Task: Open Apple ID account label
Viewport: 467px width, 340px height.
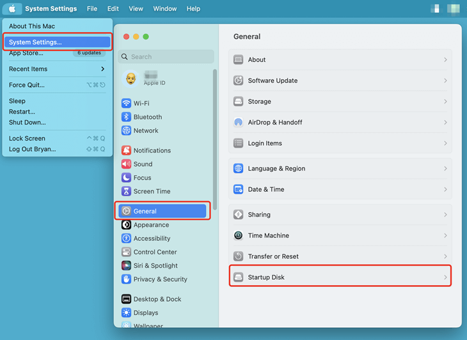Action: point(155,83)
